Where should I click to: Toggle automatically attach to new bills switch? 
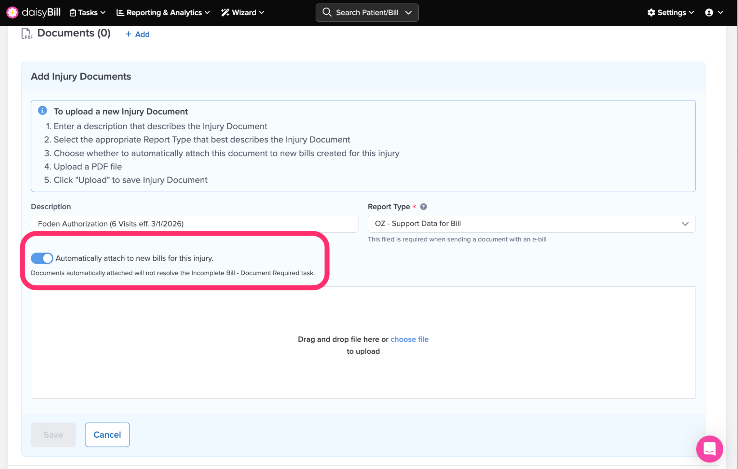click(42, 258)
